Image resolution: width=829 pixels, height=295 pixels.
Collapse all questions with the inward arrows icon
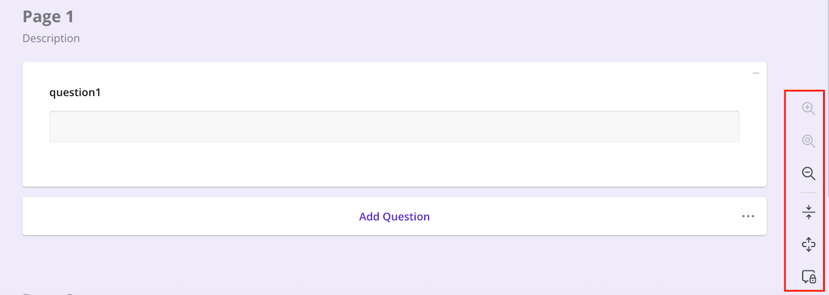[808, 212]
